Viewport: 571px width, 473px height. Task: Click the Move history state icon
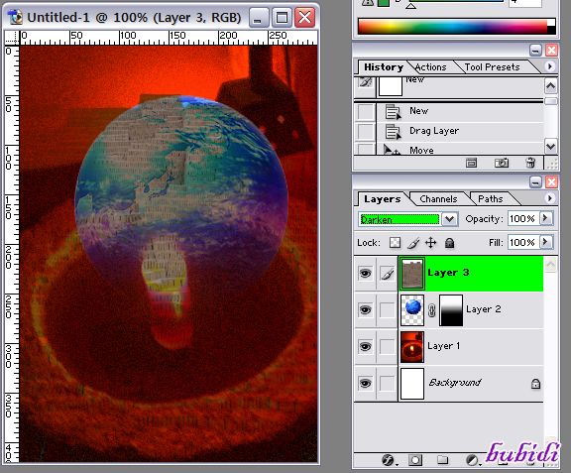pos(392,150)
